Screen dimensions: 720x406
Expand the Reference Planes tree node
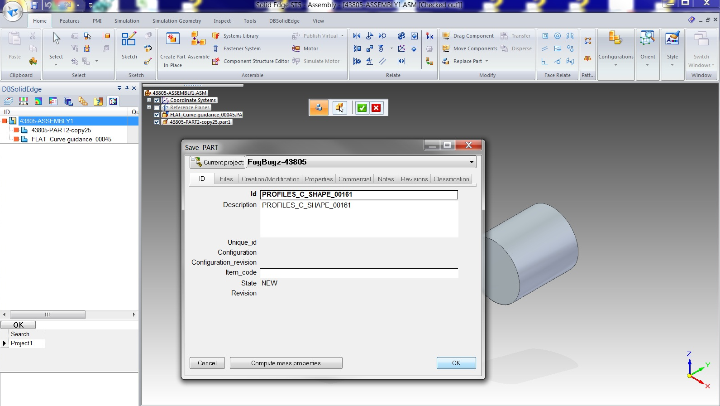point(149,107)
